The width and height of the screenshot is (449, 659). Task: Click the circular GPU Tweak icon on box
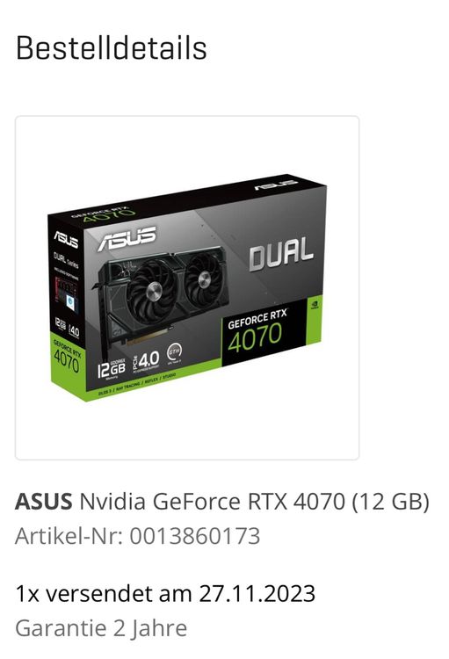(x=174, y=351)
